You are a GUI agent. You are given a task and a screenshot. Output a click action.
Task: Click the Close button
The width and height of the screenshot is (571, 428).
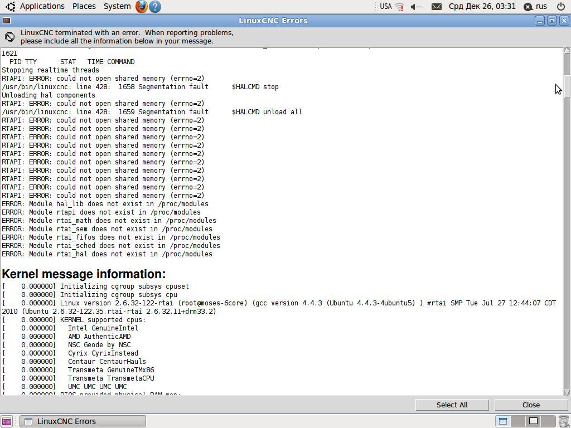click(x=531, y=405)
